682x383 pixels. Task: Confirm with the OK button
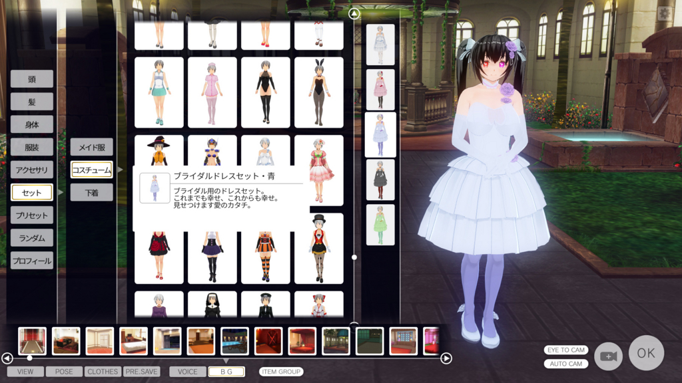point(646,353)
